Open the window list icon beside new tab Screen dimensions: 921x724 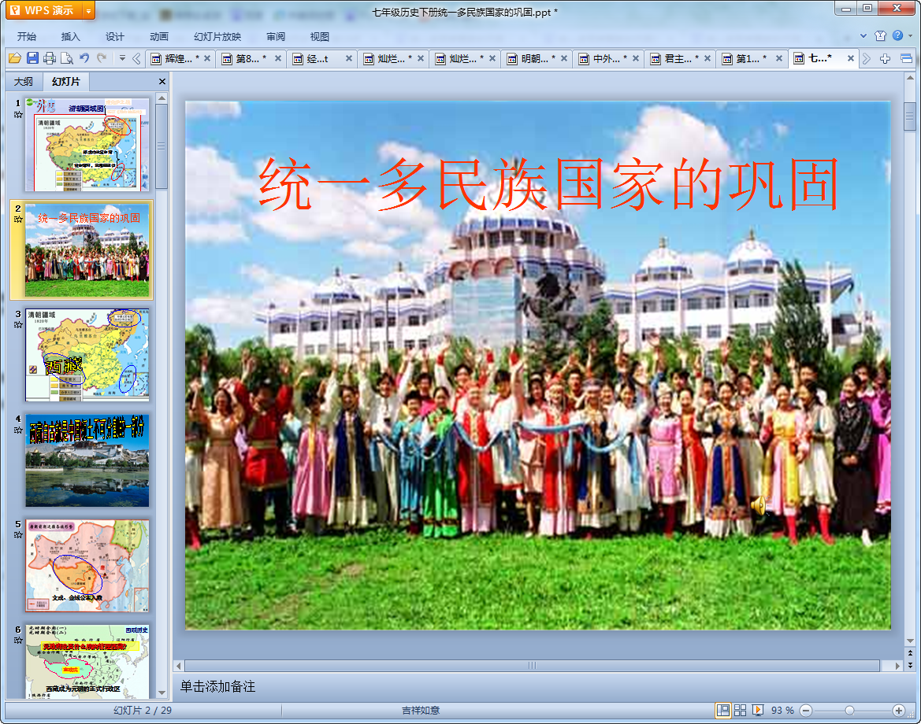pos(906,58)
